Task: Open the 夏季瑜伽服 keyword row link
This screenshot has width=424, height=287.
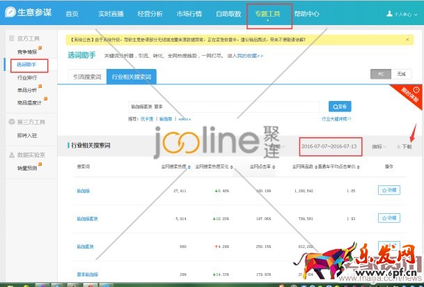Action: click(x=87, y=274)
